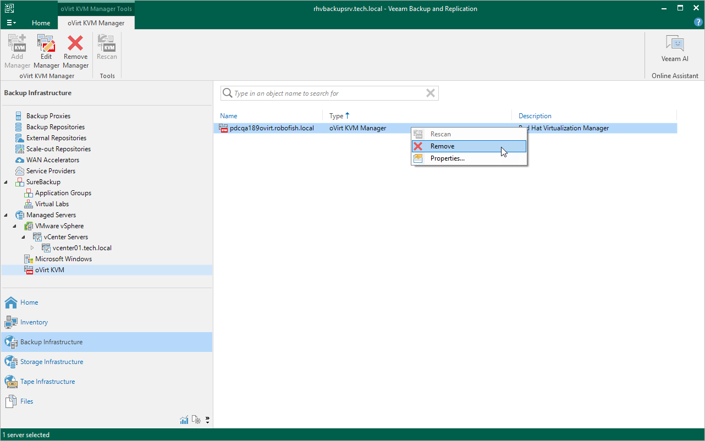Sort the list by the Description column
705x441 pixels.
pyautogui.click(x=535, y=116)
